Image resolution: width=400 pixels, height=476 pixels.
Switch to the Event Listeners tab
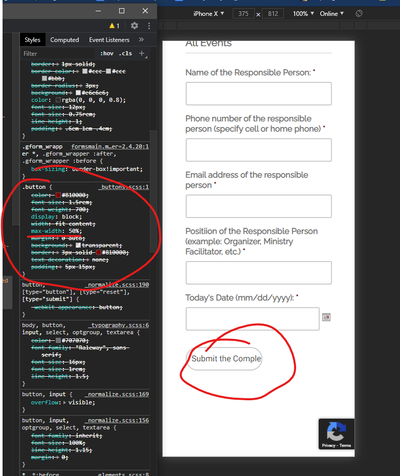click(x=109, y=39)
